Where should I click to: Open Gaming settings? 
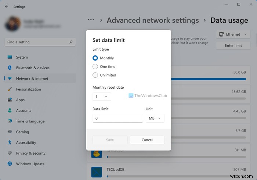(x=40, y=132)
